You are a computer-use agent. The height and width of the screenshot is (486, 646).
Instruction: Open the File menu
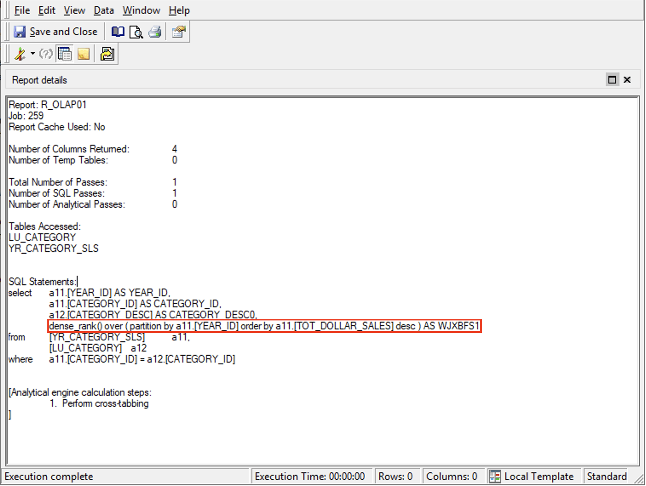click(x=22, y=10)
